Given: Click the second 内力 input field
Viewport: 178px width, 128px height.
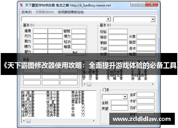Looking at the screenshot, I should (x=55, y=36).
